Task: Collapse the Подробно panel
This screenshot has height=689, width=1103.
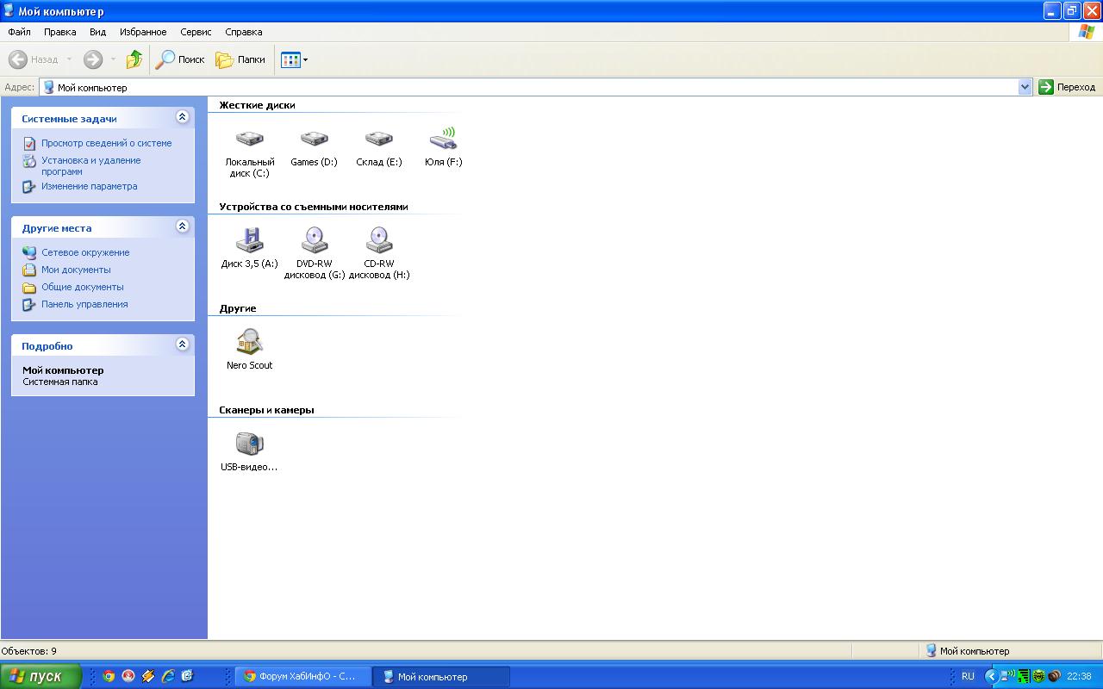Action: coord(182,344)
